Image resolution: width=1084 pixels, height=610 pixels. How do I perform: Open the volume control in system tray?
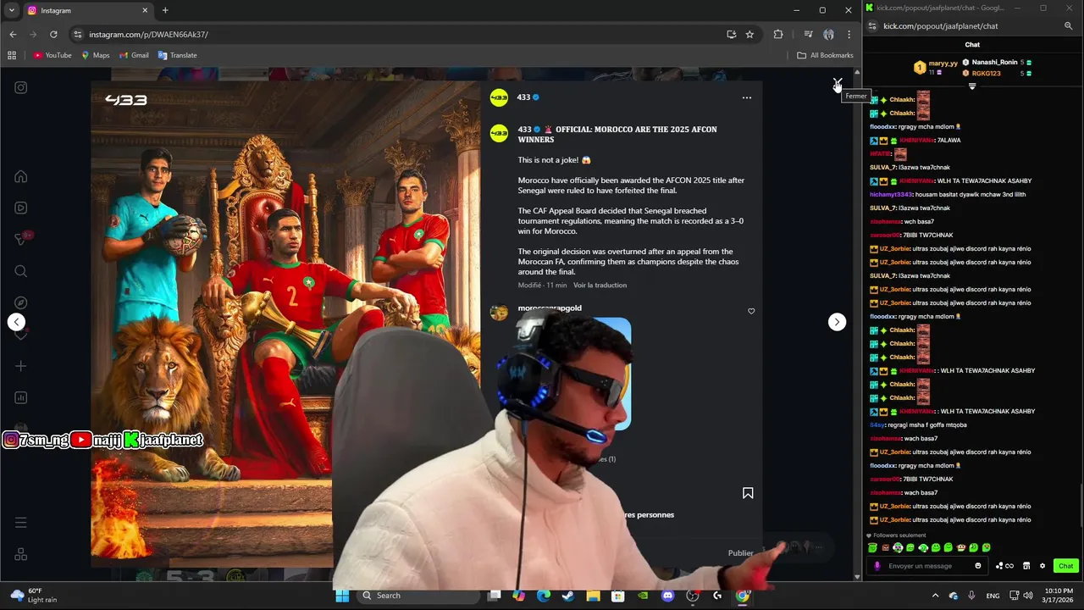1028,596
